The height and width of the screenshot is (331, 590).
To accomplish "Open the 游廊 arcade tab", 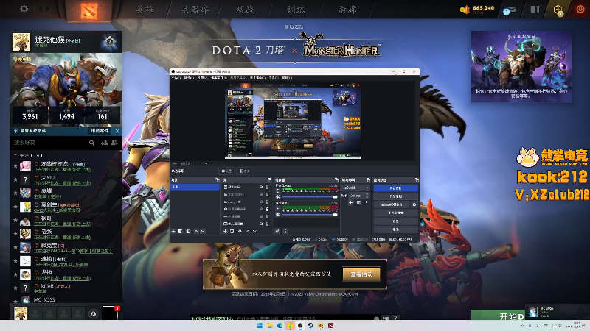I will [x=347, y=10].
